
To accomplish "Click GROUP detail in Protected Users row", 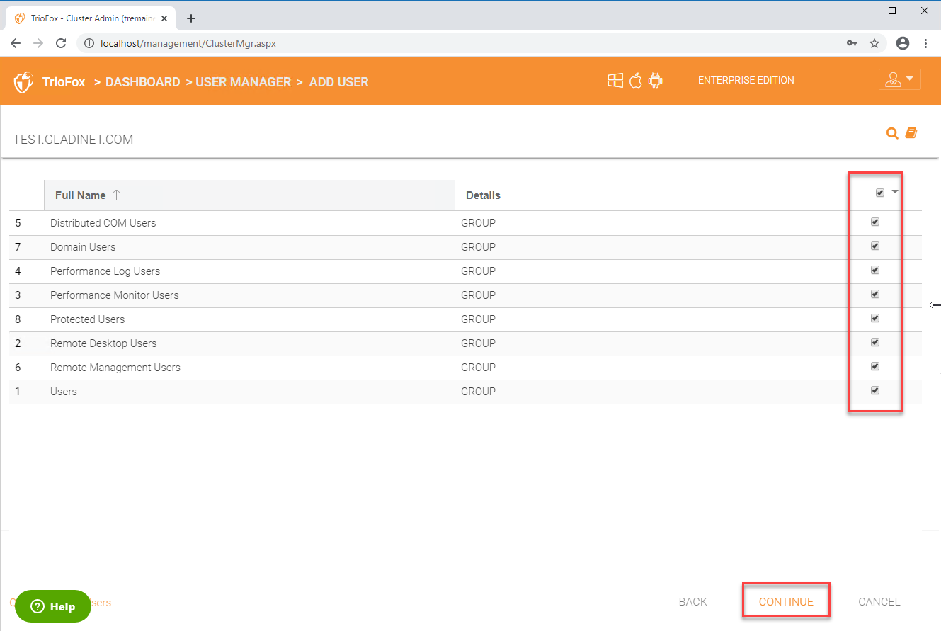I will [x=478, y=319].
